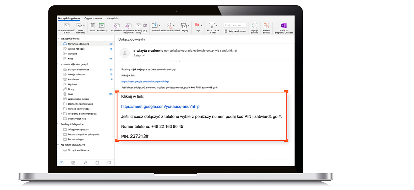This screenshot has height=190, width=414.
Task: Forward the email with Prześlij dalej
Action: [x=138, y=26]
